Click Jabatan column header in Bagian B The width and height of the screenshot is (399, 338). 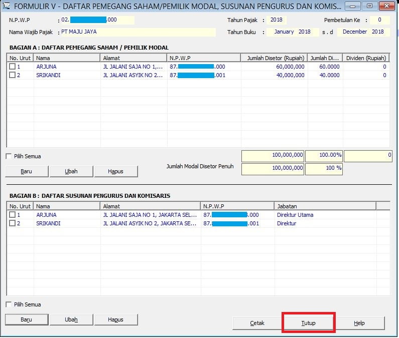point(325,206)
